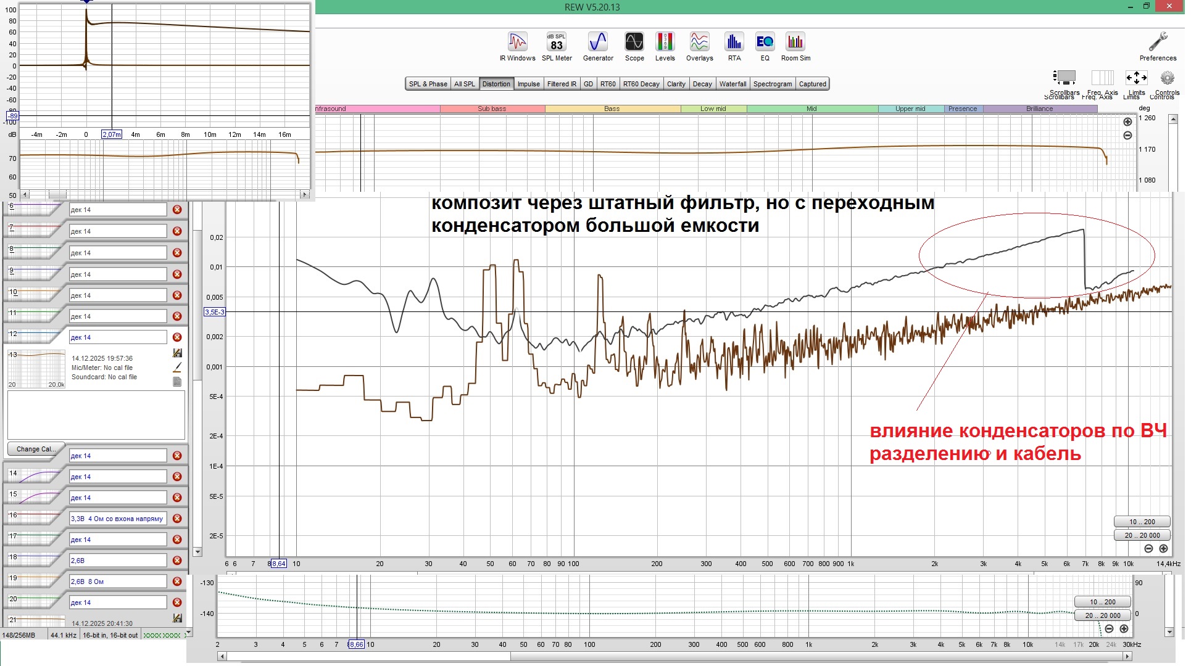Set main graph range 20 .. 20 000
This screenshot has width=1191, height=666.
point(1142,535)
